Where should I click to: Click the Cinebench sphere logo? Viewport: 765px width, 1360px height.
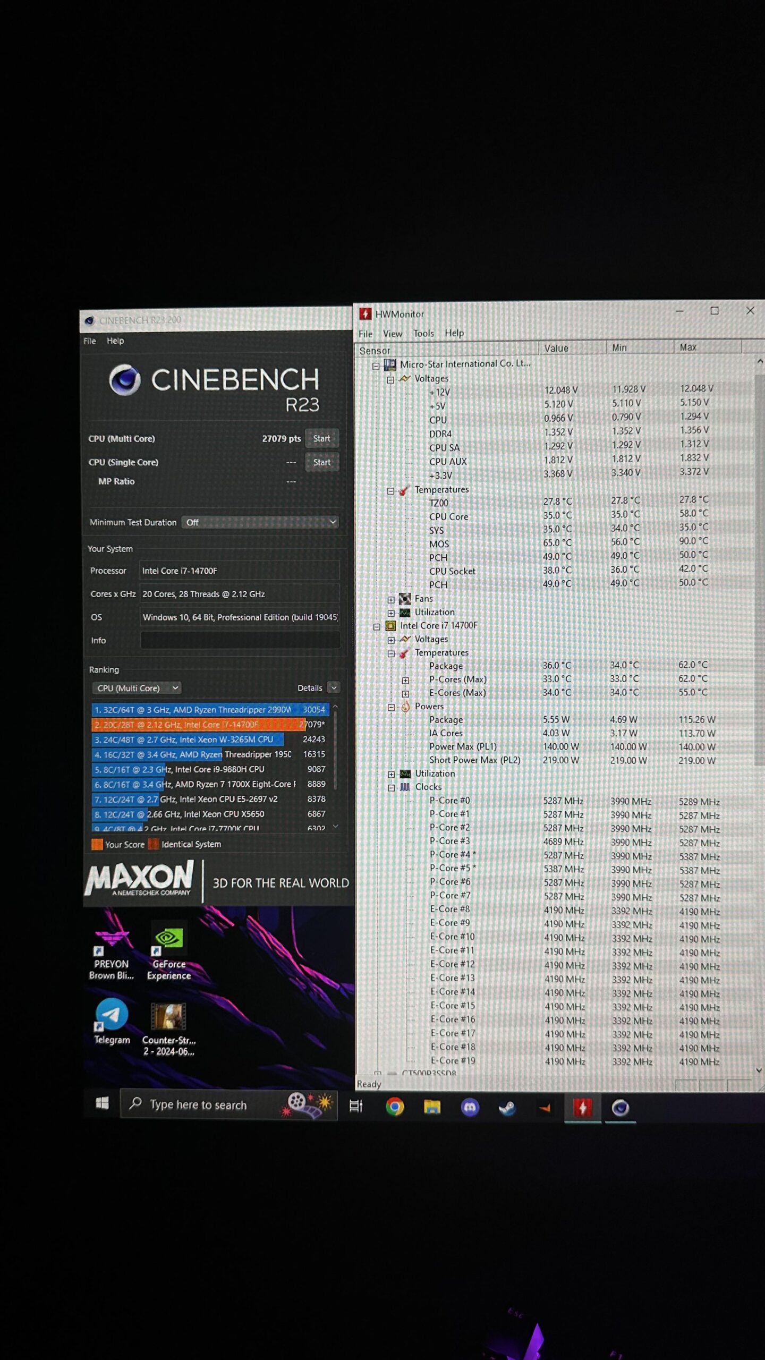tap(125, 380)
